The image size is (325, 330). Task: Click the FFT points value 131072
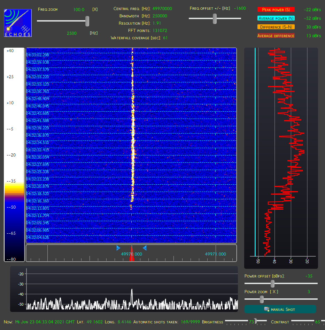tap(160, 31)
